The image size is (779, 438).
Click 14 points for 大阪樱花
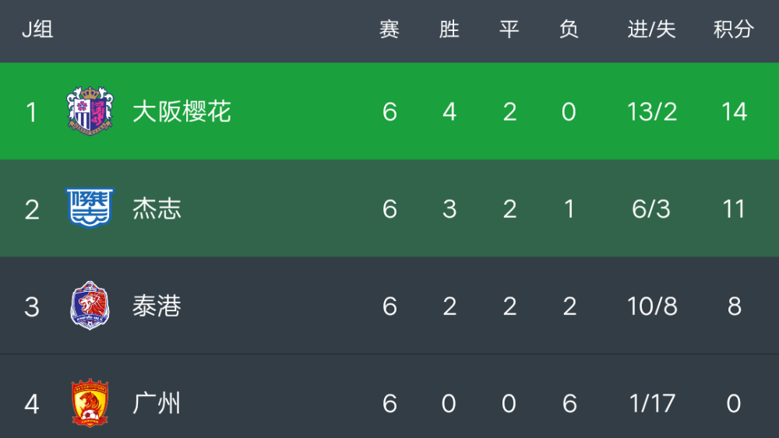point(734,111)
